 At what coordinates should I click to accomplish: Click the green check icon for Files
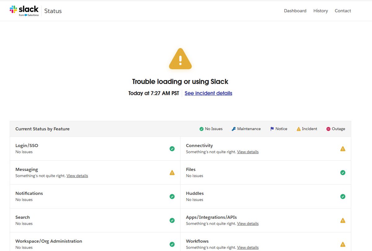point(343,173)
